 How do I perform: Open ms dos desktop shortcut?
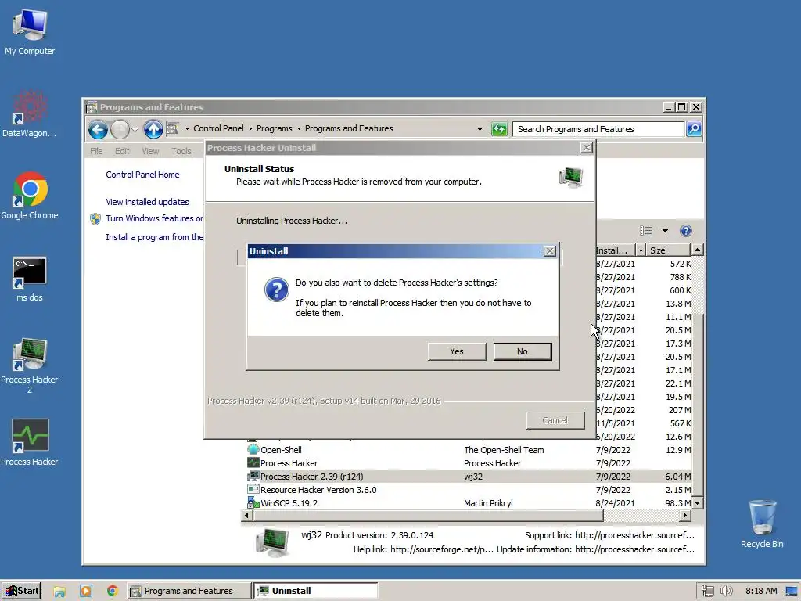tap(30, 279)
